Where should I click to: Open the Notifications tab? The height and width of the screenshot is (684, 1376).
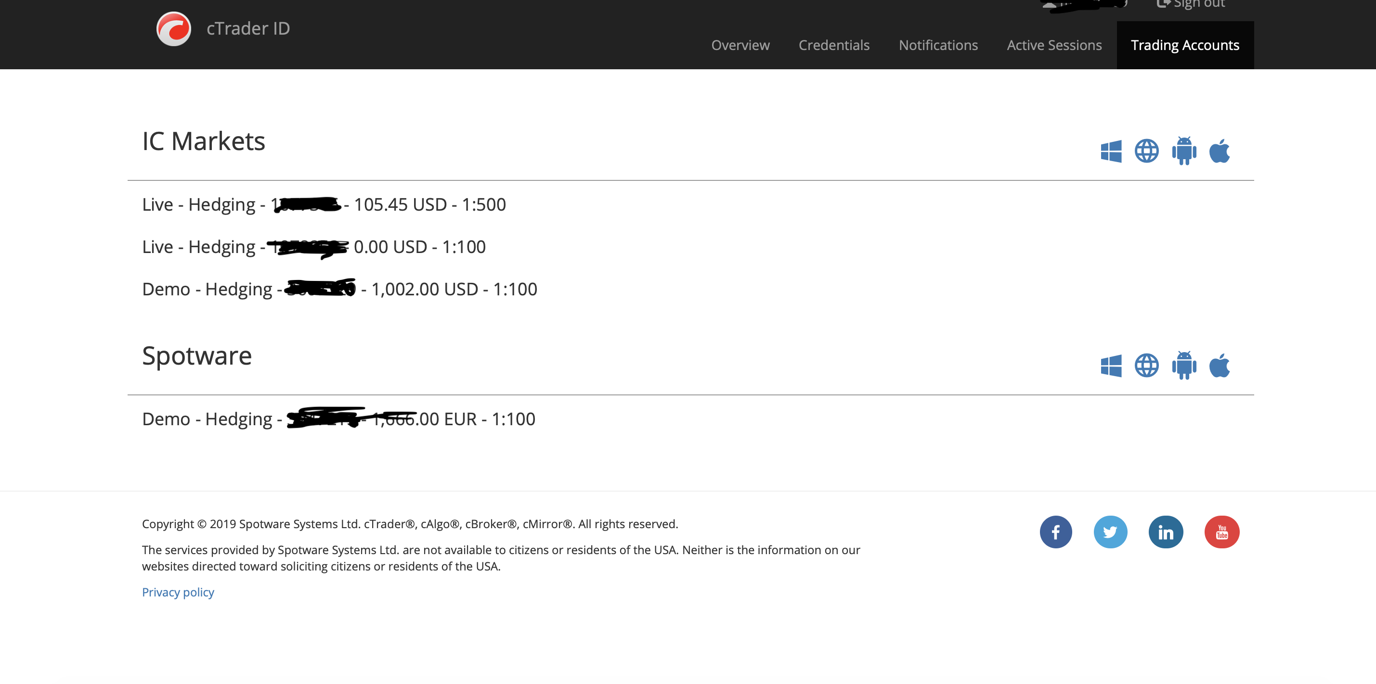938,45
